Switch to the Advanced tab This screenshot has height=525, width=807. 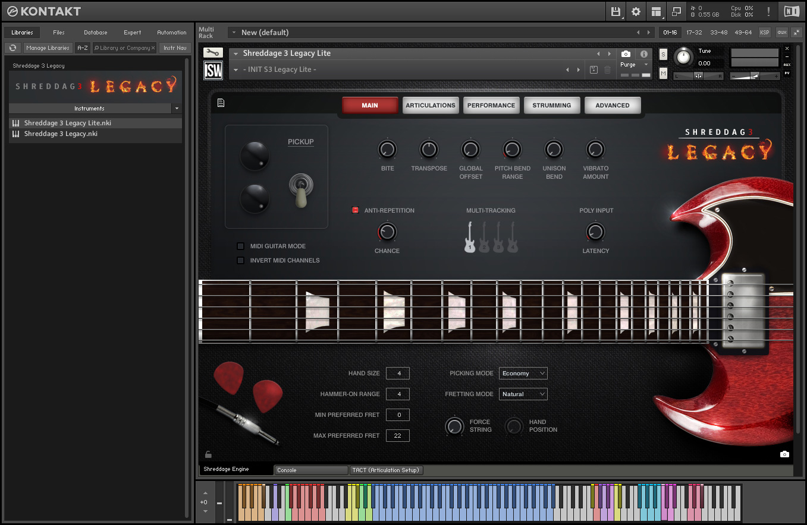click(x=613, y=105)
